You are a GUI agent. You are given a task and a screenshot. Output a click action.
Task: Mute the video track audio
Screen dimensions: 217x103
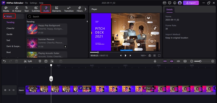click(x=13, y=90)
